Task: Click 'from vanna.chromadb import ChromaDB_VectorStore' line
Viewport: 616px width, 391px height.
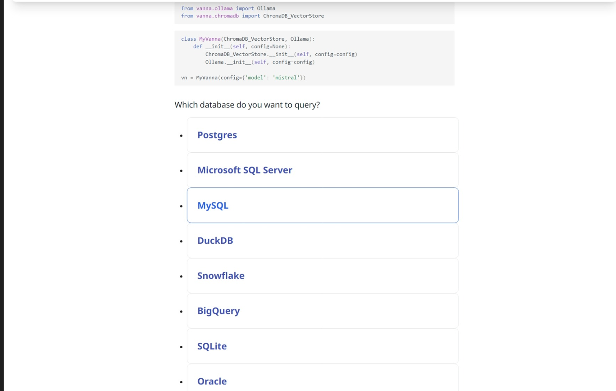Action: tap(253, 16)
